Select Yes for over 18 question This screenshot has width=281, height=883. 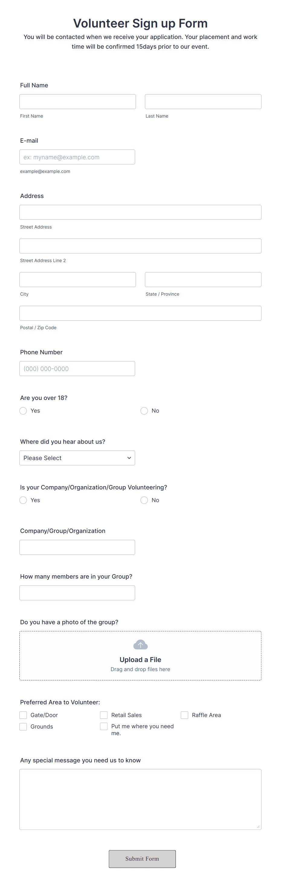(23, 411)
